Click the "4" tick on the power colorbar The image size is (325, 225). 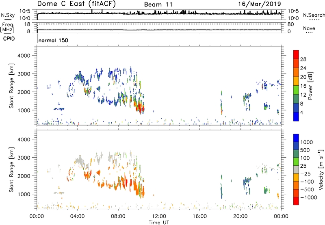coord(301,112)
